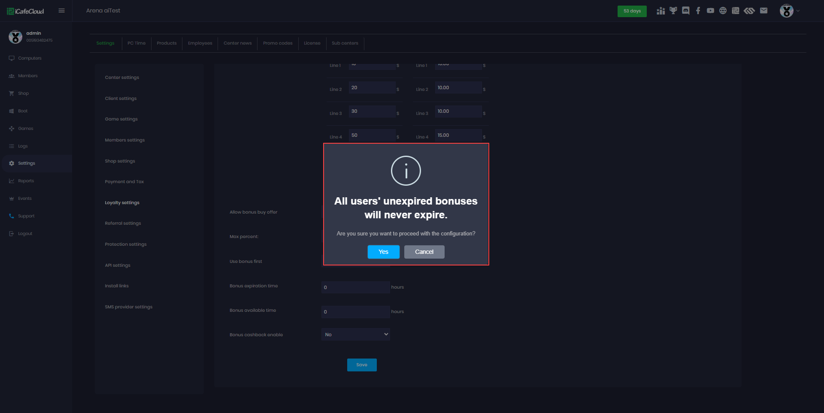The width and height of the screenshot is (824, 413).
Task: Click the Arena aiTest center name
Action: (x=103, y=11)
